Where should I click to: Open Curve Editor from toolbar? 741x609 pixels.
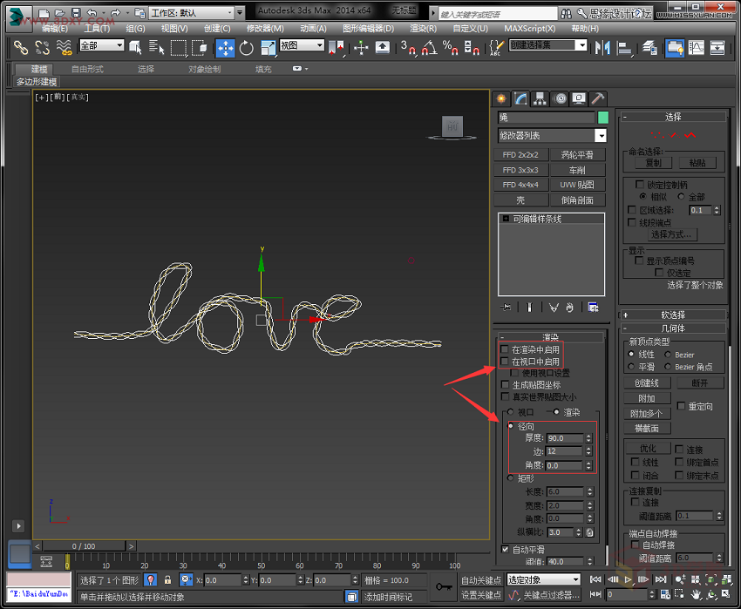point(697,48)
